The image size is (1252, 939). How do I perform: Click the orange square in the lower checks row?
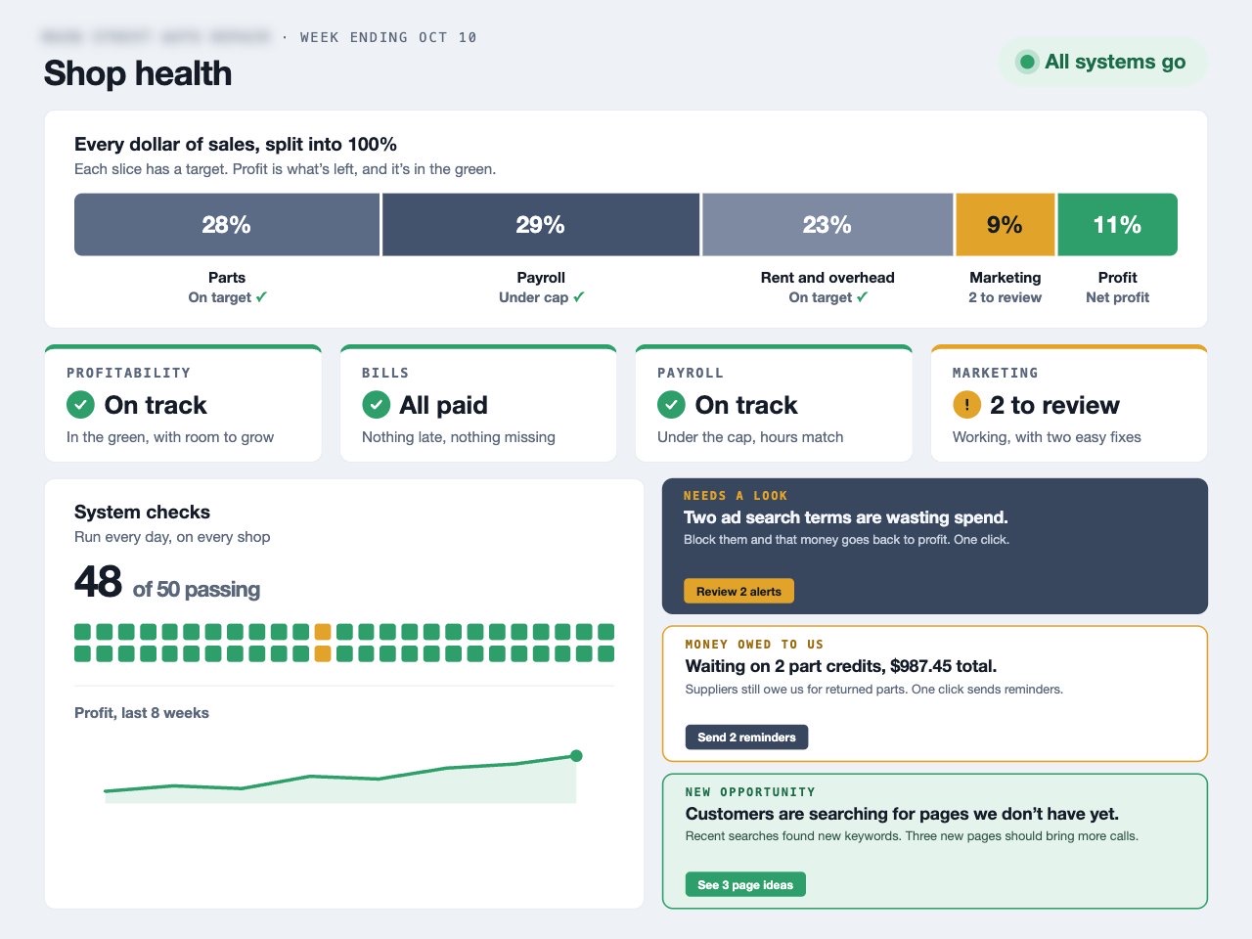pyautogui.click(x=323, y=653)
